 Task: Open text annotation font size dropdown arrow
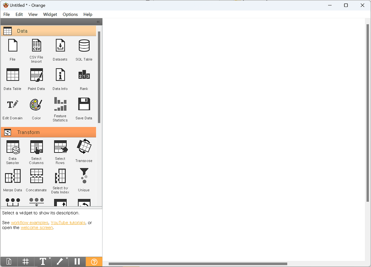tap(50, 259)
